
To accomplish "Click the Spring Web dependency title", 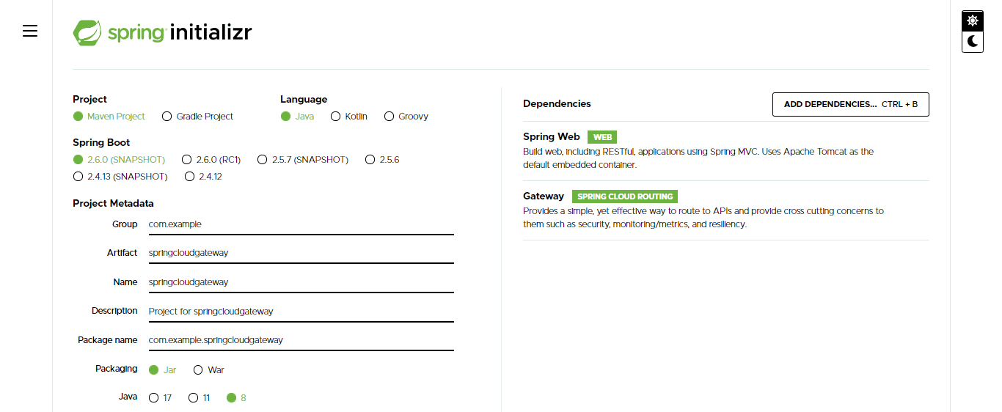I will 552,137.
